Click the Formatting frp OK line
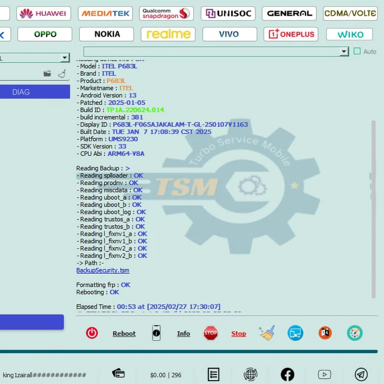384x384 pixels. (x=103, y=285)
